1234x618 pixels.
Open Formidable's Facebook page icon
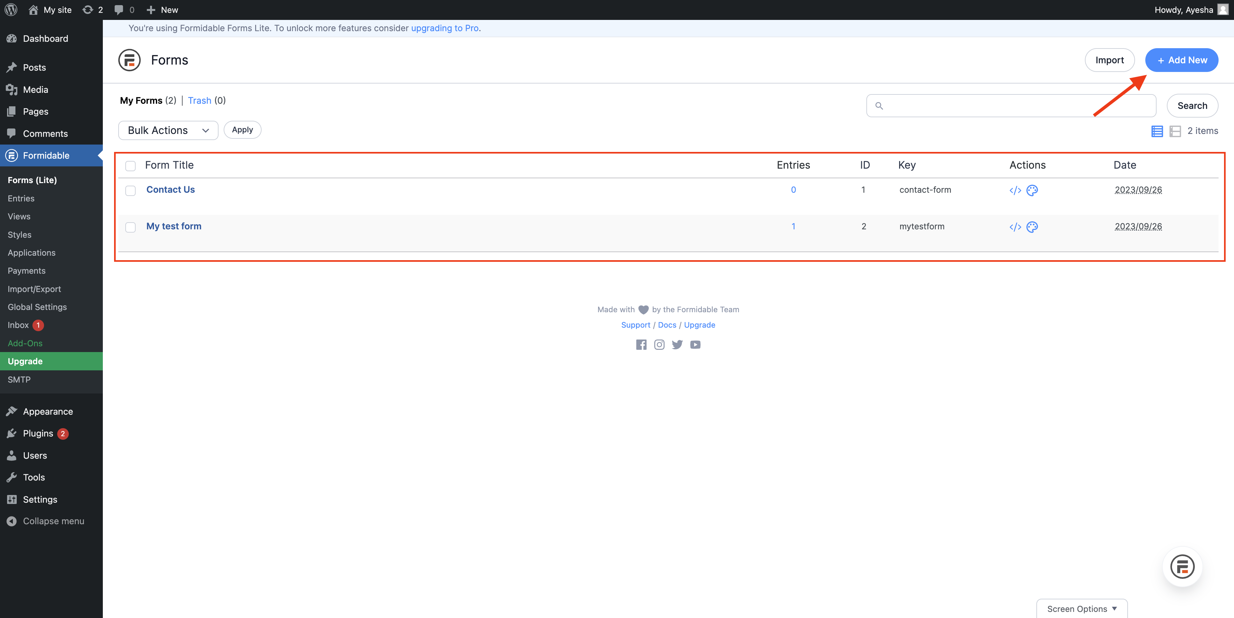click(641, 345)
